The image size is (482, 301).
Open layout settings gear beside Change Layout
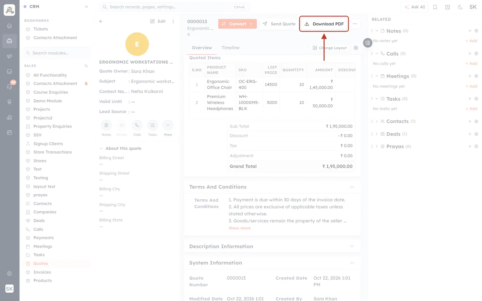(356, 48)
